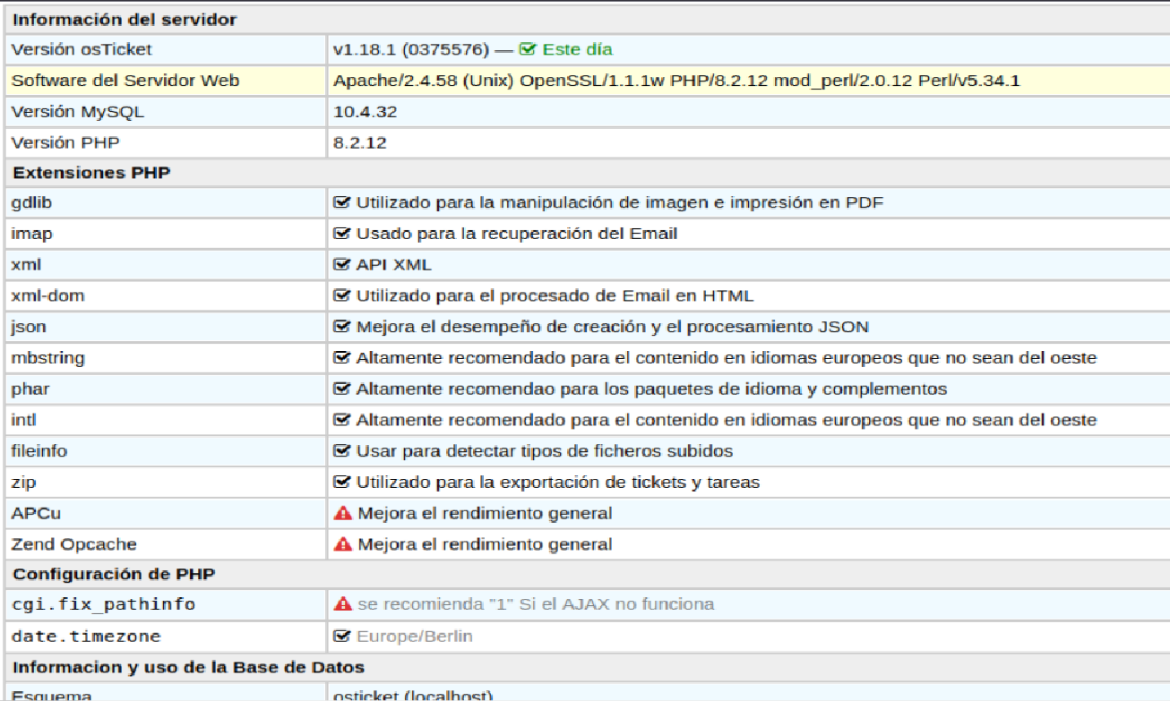Click the "date.timezone" setting name
Viewport: 1170px width, 701px height.
86,637
